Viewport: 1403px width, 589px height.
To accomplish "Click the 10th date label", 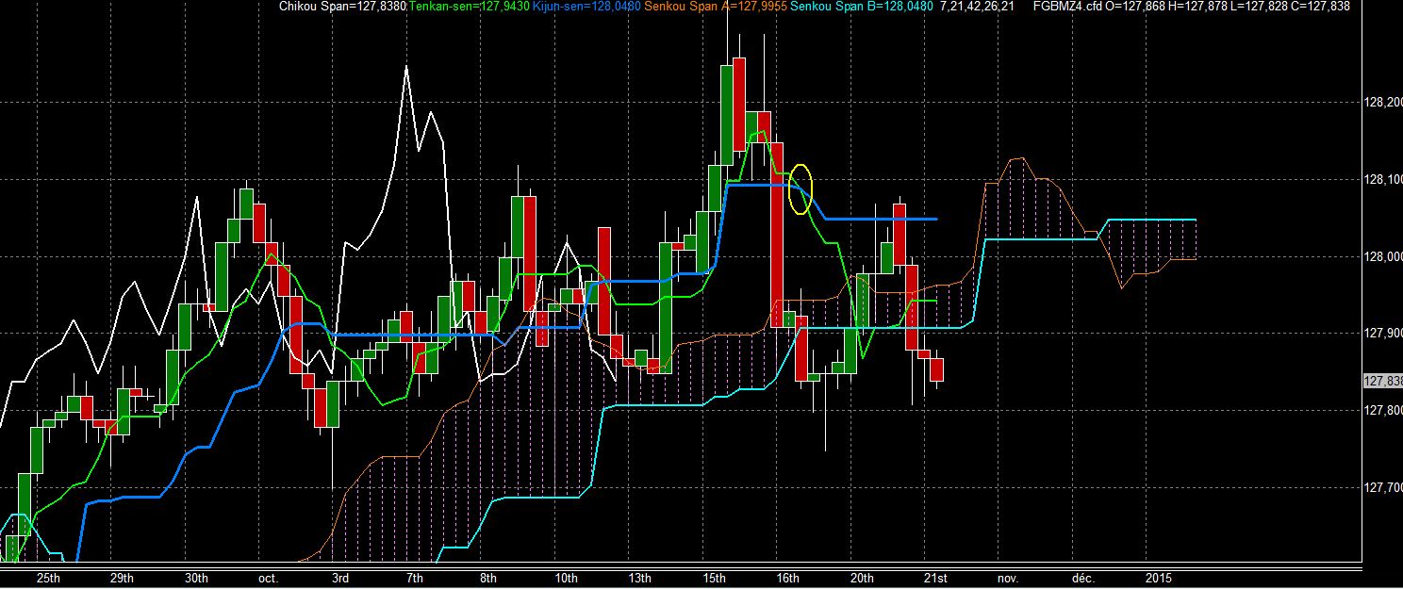I will 567,578.
